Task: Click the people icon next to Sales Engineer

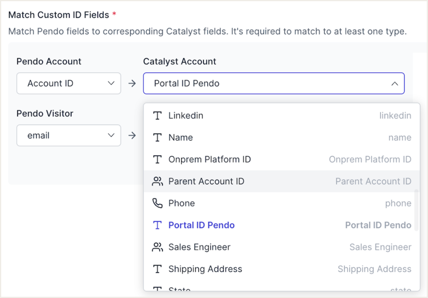Action: 158,247
